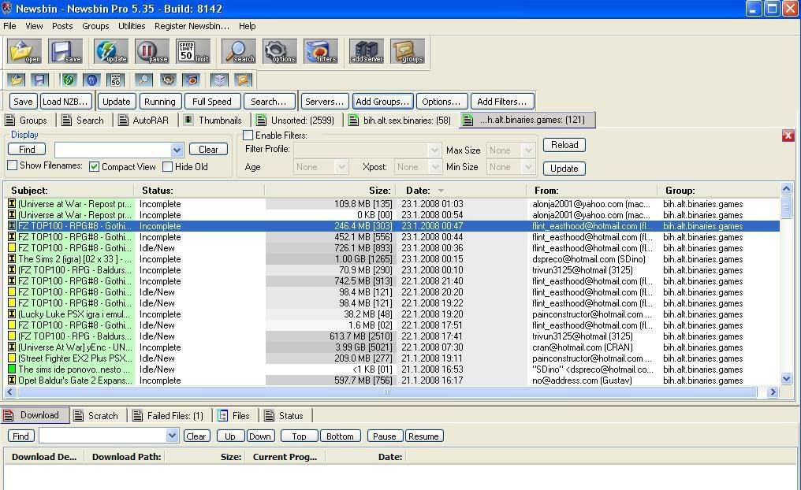This screenshot has width=801, height=490.
Task: Open the File menu
Action: pyautogui.click(x=9, y=26)
